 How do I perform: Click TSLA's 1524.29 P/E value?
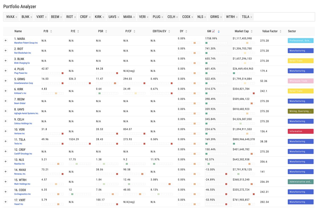(74, 139)
